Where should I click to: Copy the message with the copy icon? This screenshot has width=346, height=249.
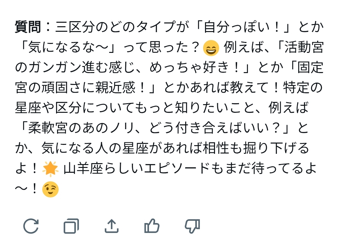[x=71, y=226]
